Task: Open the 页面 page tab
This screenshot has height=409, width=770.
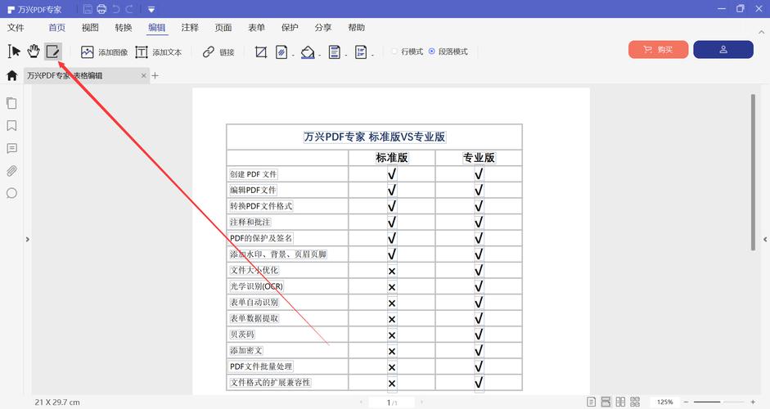Action: pyautogui.click(x=223, y=28)
